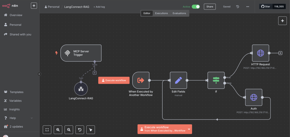The height and width of the screenshot is (137, 290).
Task: Open Variables page
Action: (x=15, y=101)
